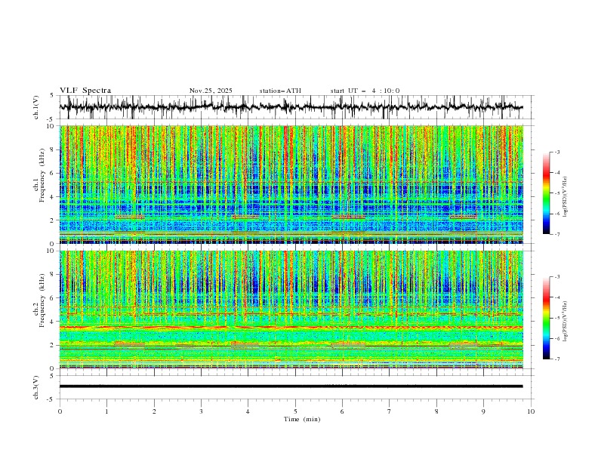
Task: Click the 'station=ATH' label
Action: tap(280, 91)
